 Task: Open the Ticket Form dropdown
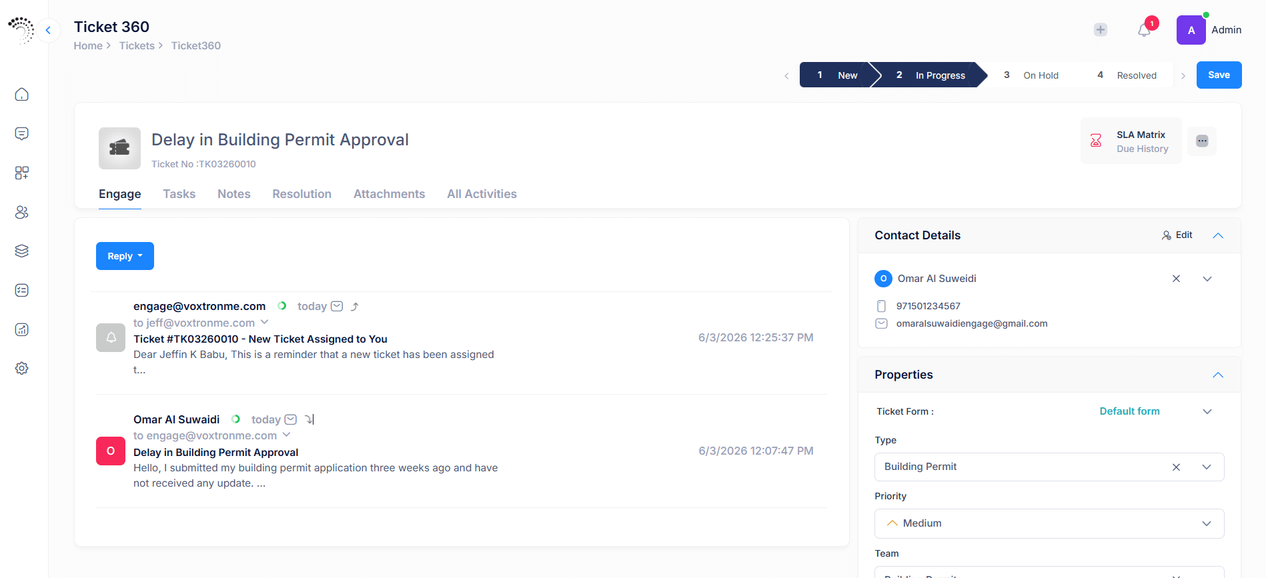(1207, 411)
